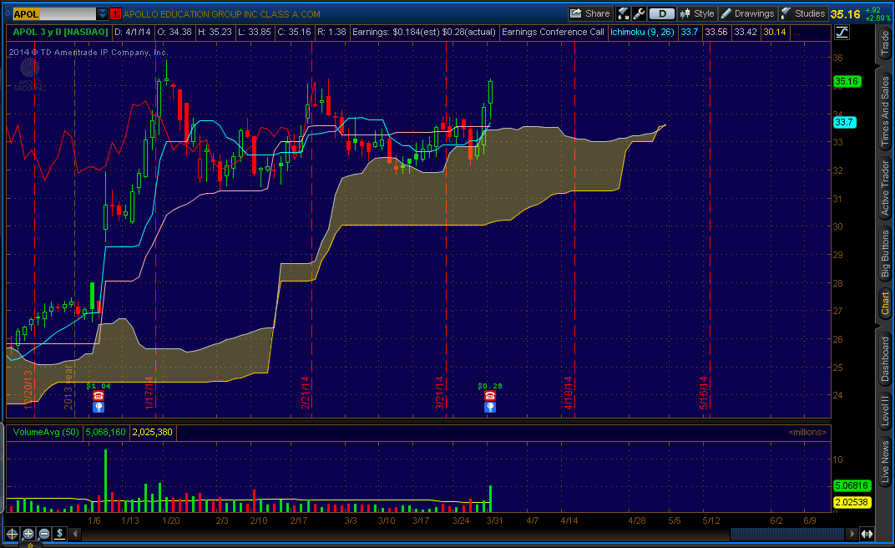Toggle the dollar price axis icon

60,535
